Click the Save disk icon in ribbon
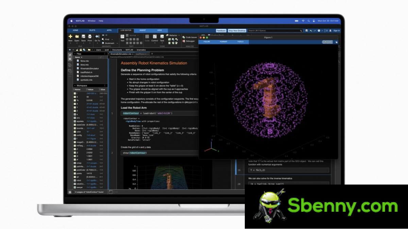The width and height of the screenshot is (408, 229). [x=83, y=36]
